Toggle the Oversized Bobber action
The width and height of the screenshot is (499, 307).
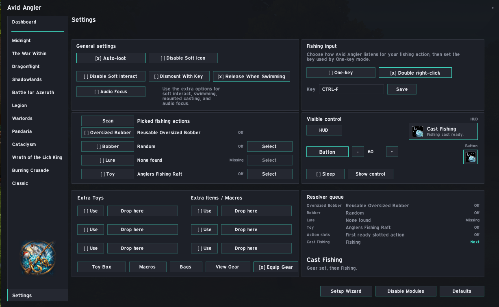pyautogui.click(x=108, y=133)
